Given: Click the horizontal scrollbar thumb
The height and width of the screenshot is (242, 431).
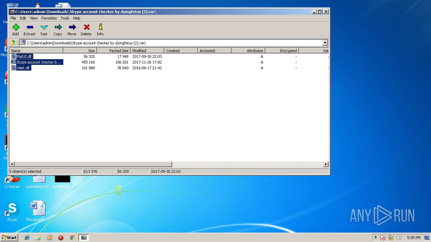Looking at the screenshot, I should click(93, 164).
